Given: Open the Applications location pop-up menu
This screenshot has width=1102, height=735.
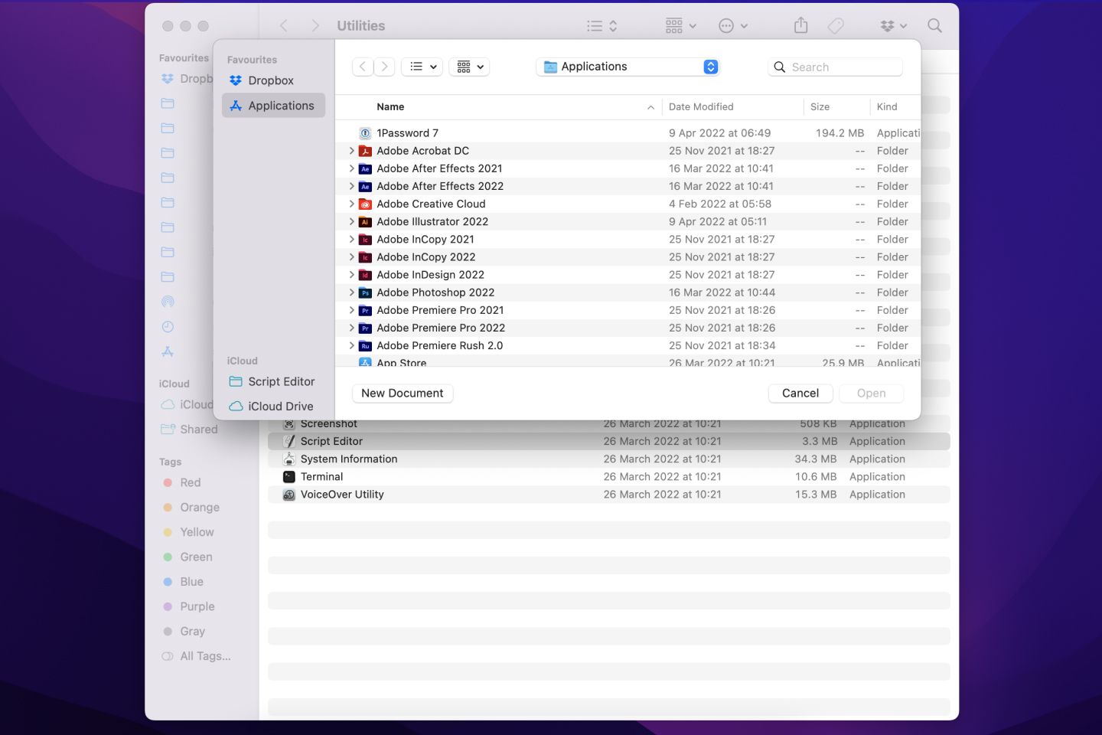Looking at the screenshot, I should (628, 67).
